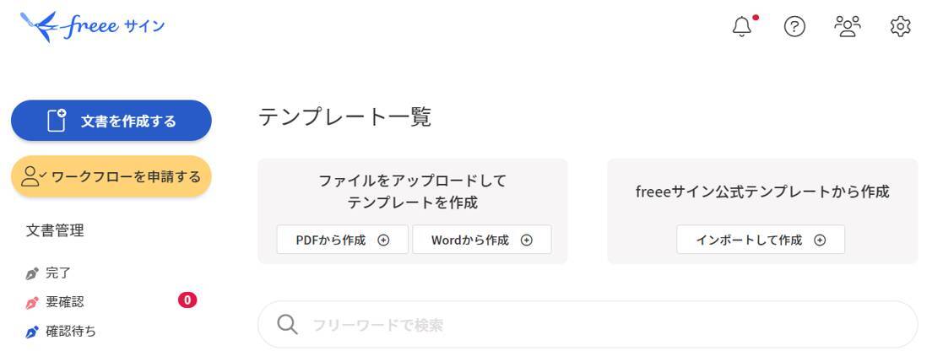Viewport: 932px width, 351px height.
Task: Click the 要確認 red count badge
Action: [x=187, y=300]
